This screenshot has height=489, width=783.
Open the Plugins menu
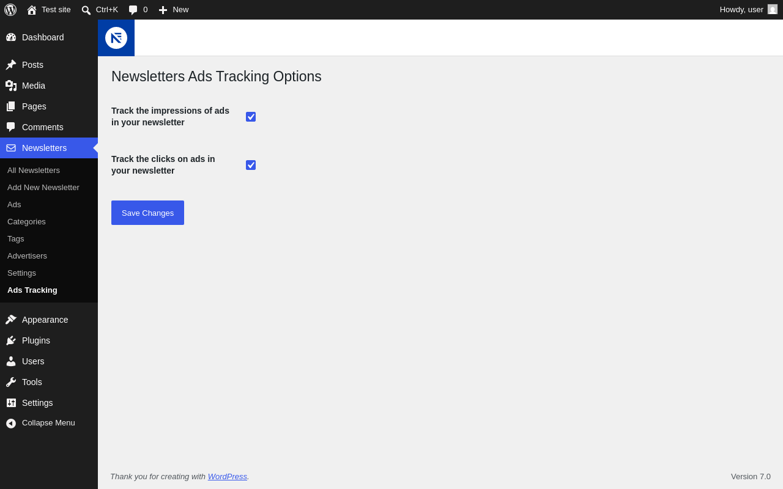point(49,340)
